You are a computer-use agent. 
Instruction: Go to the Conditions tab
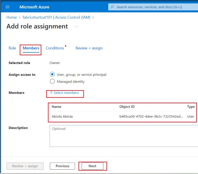pos(55,48)
